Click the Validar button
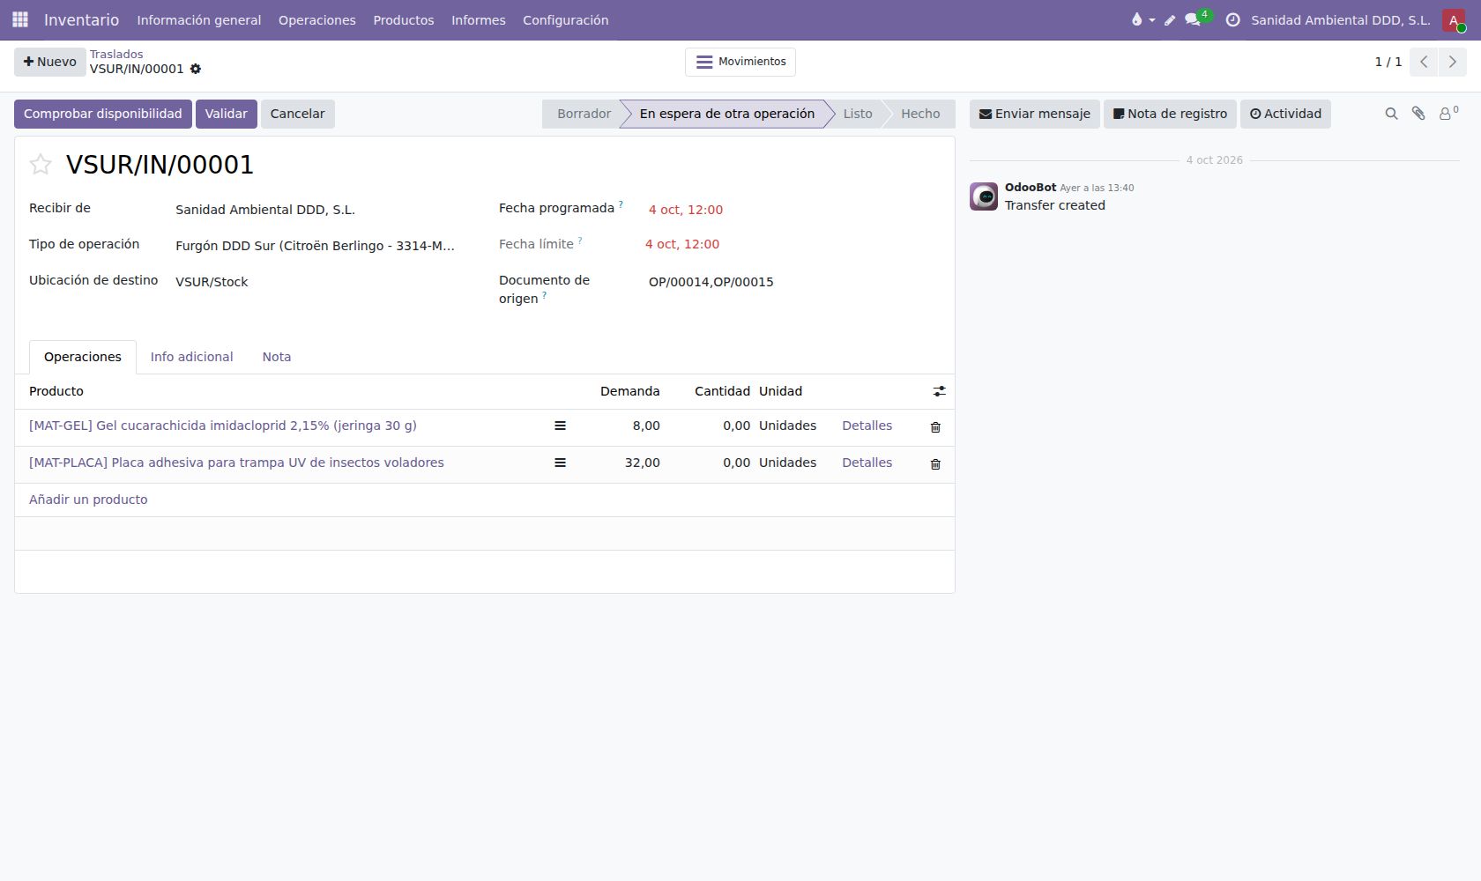Viewport: 1481px width, 881px height. click(227, 114)
